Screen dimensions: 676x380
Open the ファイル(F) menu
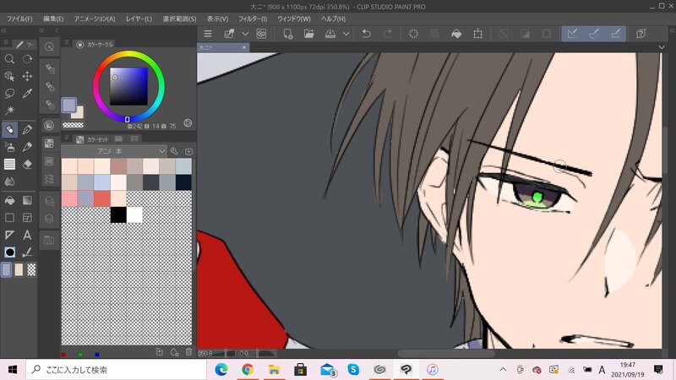(19, 19)
